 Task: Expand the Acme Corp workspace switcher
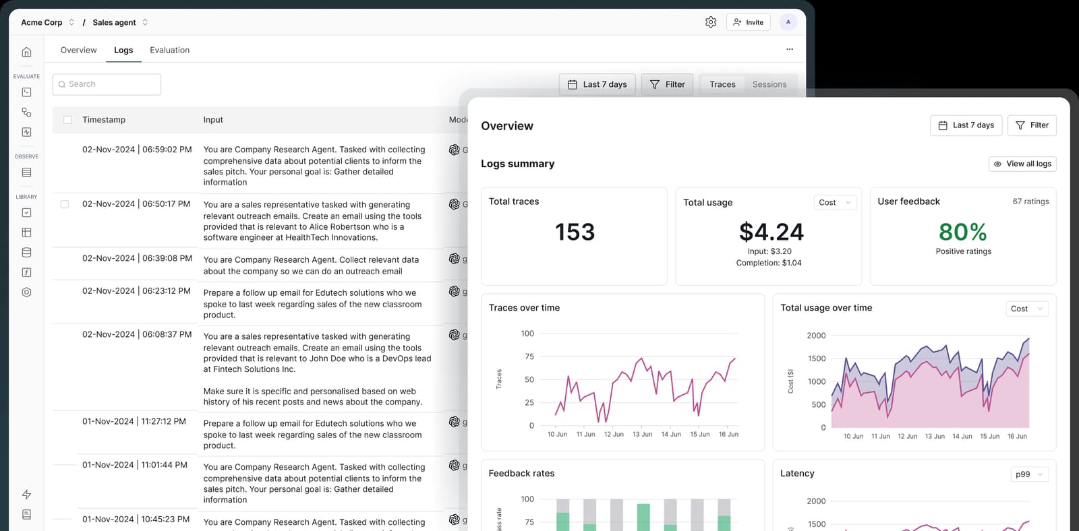point(47,22)
